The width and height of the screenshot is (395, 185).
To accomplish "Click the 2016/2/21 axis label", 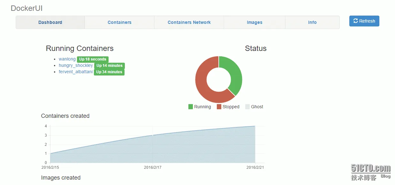I will click(255, 167).
